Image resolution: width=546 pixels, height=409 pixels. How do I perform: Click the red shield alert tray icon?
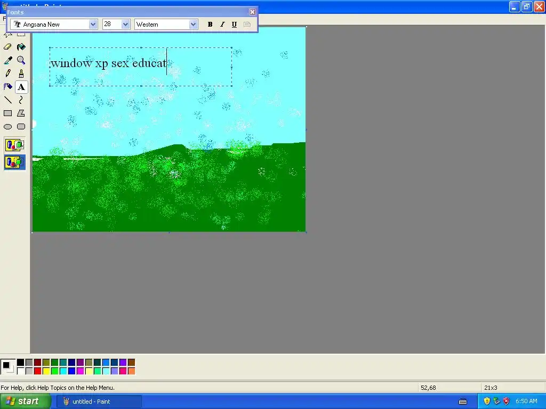tap(507, 402)
